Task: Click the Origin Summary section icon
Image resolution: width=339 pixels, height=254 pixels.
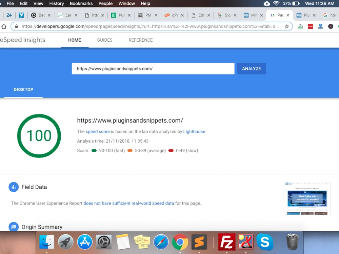Action: tap(14, 227)
